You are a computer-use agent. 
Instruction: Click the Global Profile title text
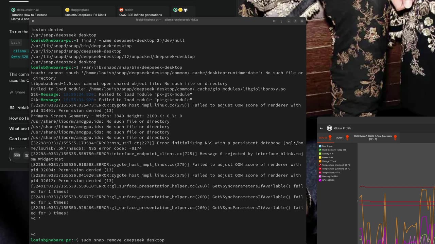point(343,128)
